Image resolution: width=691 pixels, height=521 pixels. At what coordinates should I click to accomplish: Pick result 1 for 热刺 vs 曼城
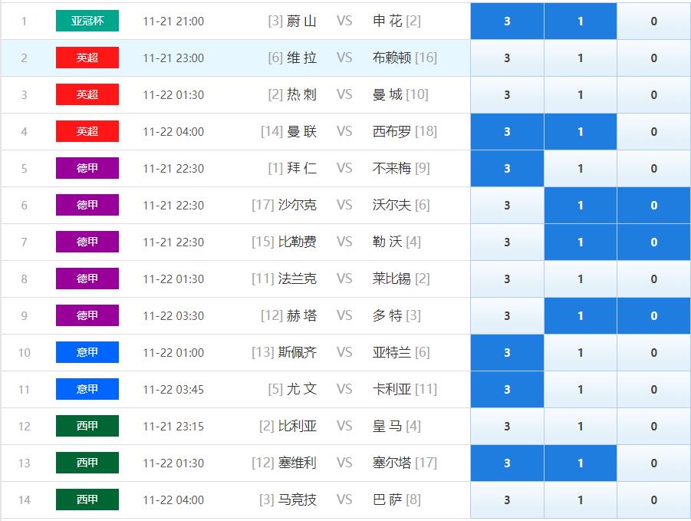580,95
